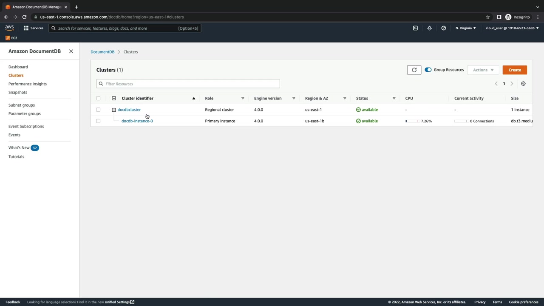Click the Filter Resources input

click(188, 84)
